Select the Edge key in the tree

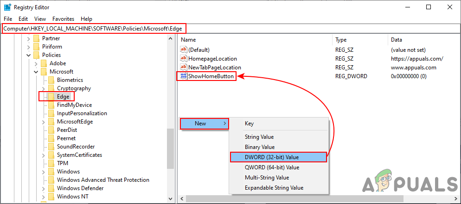63,97
